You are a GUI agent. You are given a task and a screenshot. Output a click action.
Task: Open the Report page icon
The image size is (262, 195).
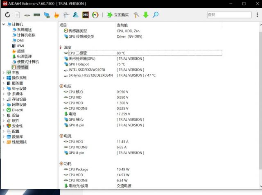(x=17, y=15)
